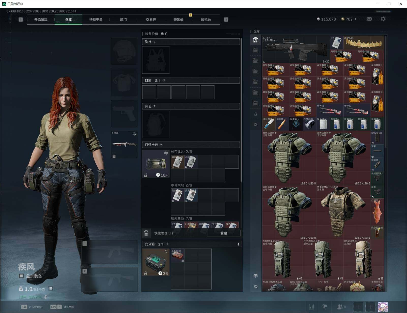The width and height of the screenshot is (407, 313).
Task: Swap the 处刑者 melee weapon
Action: [134, 134]
